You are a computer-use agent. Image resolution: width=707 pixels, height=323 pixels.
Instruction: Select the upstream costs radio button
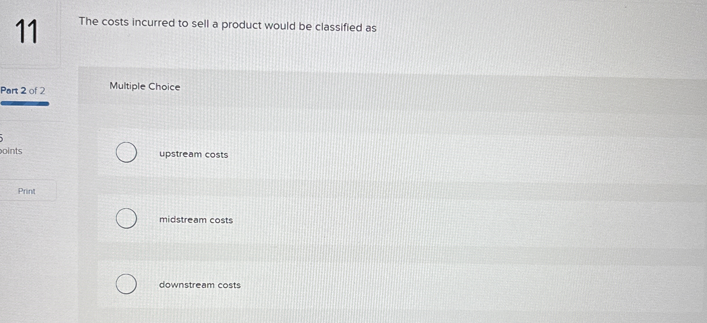point(126,152)
